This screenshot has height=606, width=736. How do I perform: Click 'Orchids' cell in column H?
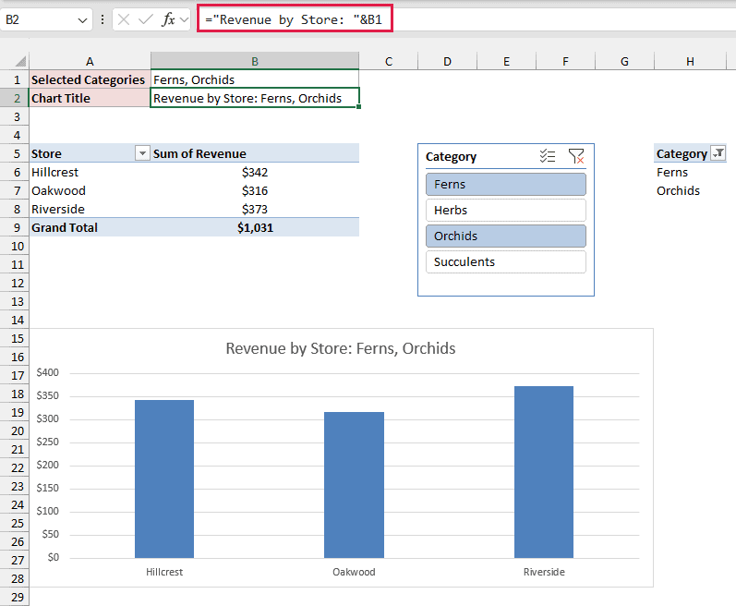[x=690, y=190]
